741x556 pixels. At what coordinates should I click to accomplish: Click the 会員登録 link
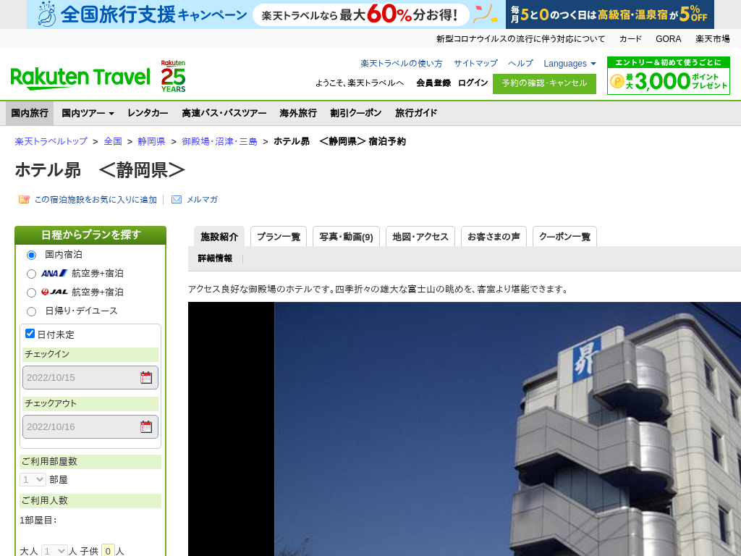[433, 83]
